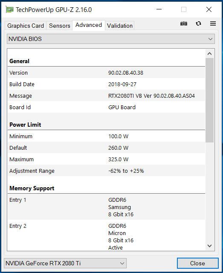Click the Minimum row label
Image resolution: width=223 pixels, height=273 pixels.
click(x=21, y=136)
